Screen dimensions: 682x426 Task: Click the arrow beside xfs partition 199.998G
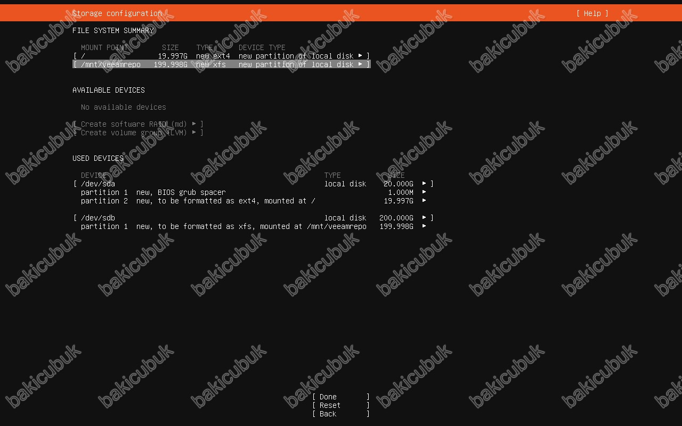(424, 226)
